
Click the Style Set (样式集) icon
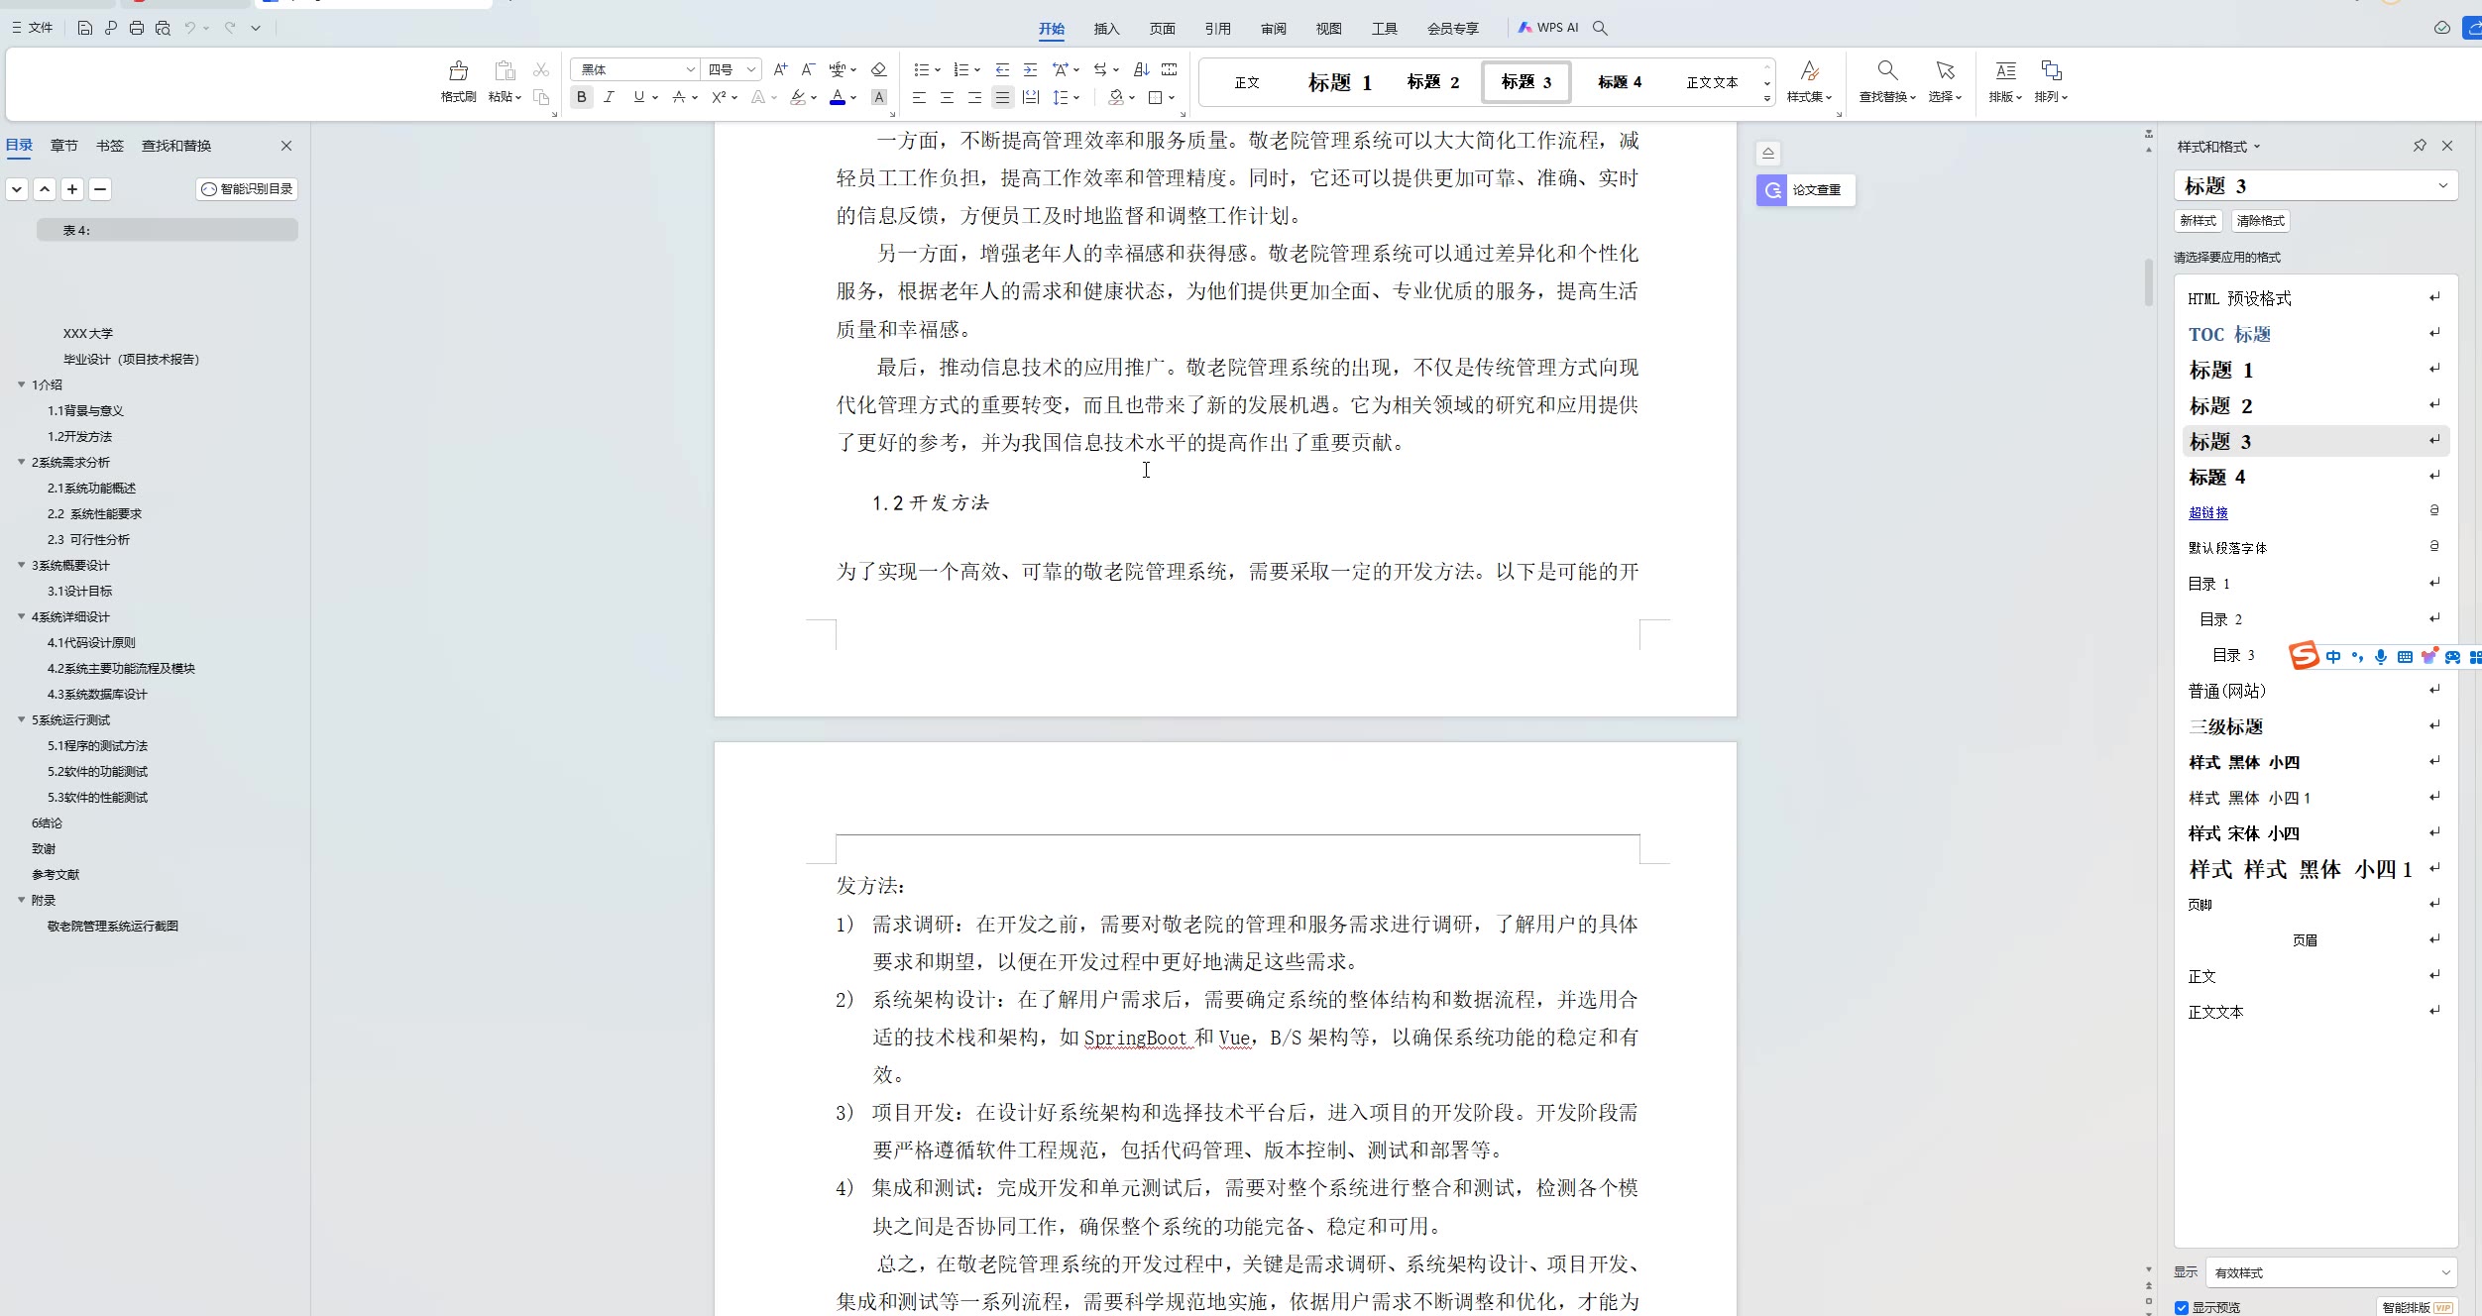click(1809, 70)
